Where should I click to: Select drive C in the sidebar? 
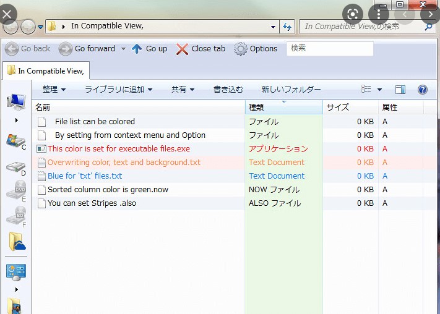click(x=16, y=141)
